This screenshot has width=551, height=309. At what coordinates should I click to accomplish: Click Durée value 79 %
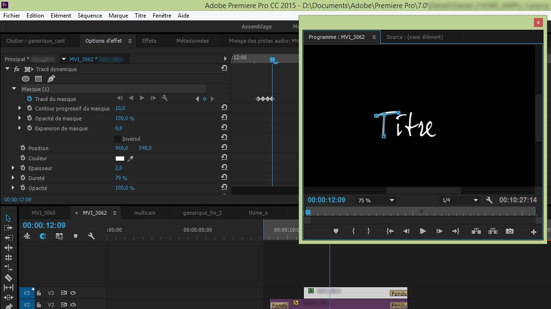tap(121, 178)
